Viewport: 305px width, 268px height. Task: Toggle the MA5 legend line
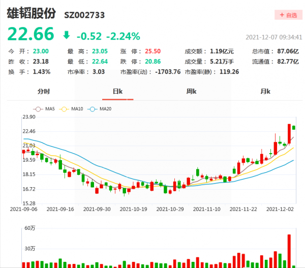[x=44, y=109]
